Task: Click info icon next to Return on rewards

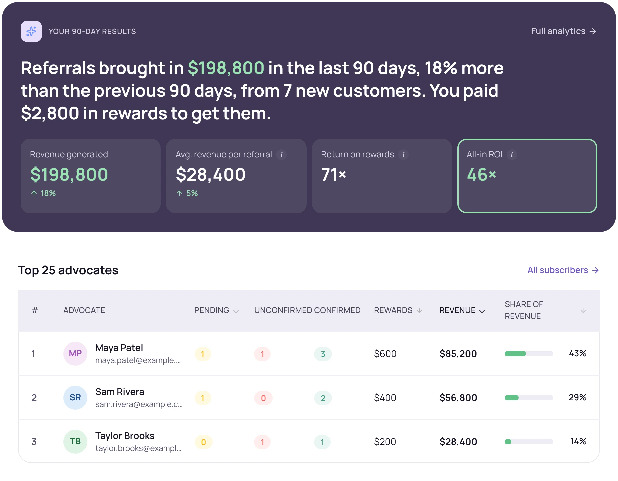Action: point(403,155)
